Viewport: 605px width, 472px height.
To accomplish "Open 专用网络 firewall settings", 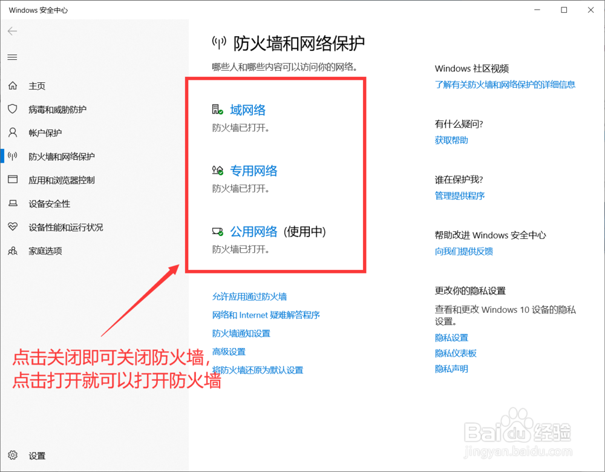I will [253, 171].
